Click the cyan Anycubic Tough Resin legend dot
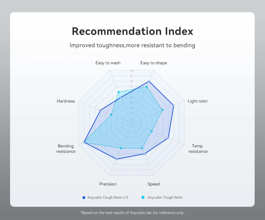The width and height of the screenshot is (265, 220). [143, 197]
